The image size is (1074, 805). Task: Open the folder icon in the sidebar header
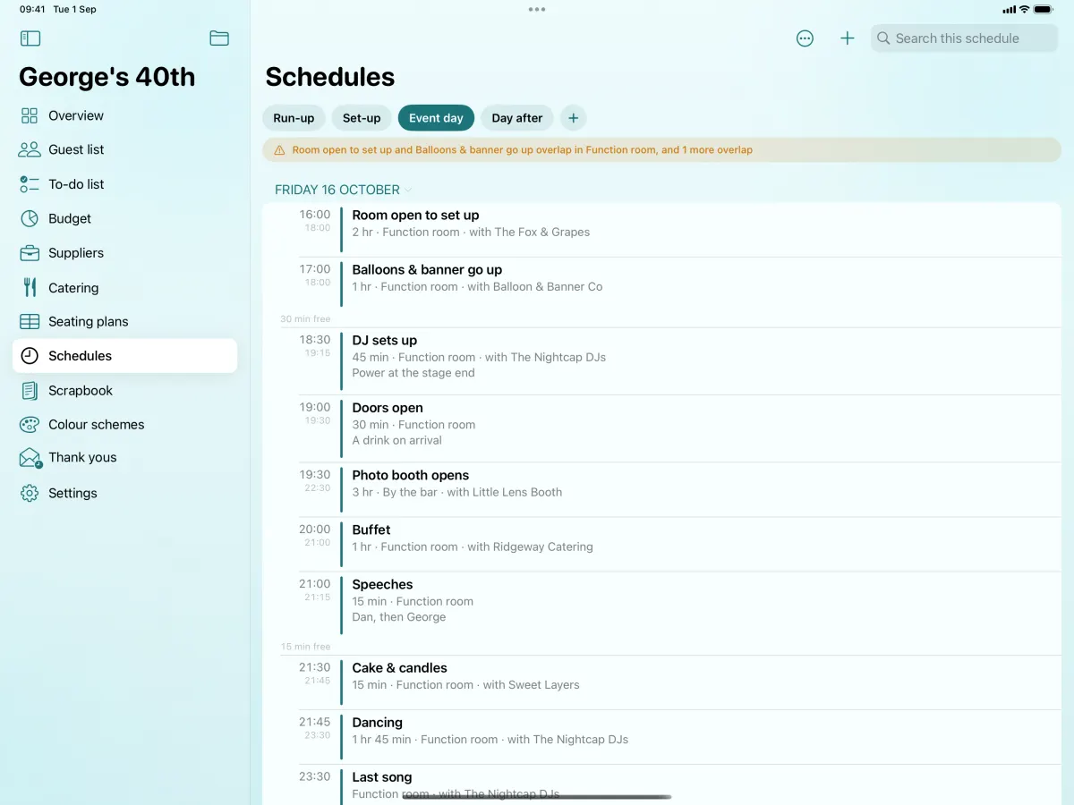pyautogui.click(x=219, y=38)
